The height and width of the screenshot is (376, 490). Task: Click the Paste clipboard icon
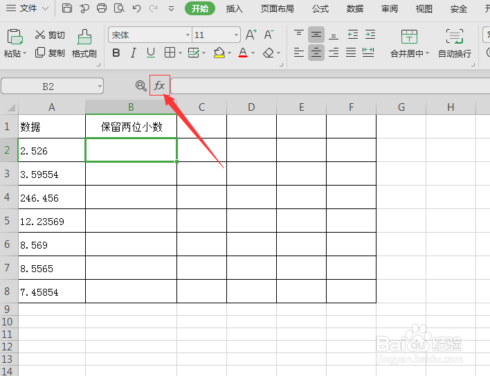click(x=15, y=37)
